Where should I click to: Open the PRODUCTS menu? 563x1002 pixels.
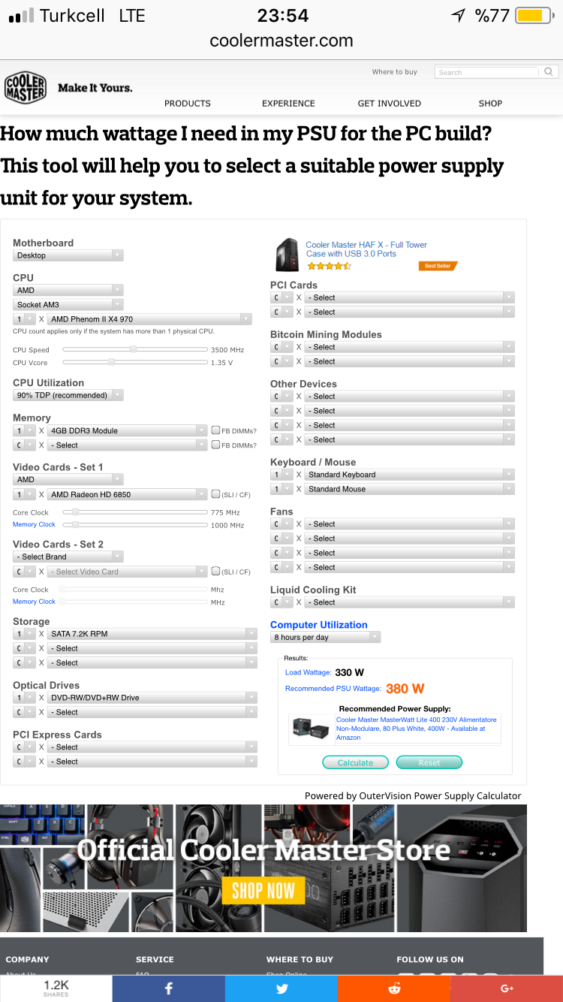point(188,104)
